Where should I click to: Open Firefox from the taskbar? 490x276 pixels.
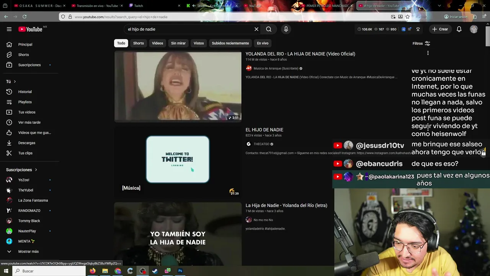[x=93, y=271]
